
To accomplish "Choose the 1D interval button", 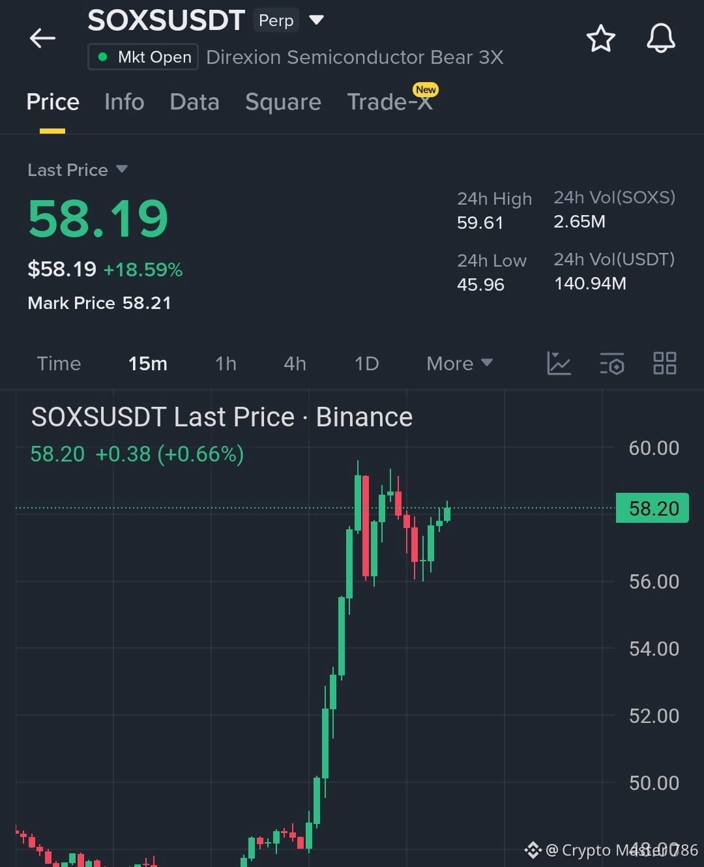I will (366, 364).
